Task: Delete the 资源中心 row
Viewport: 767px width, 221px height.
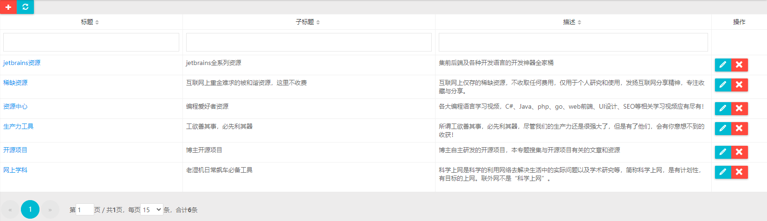Action: point(740,109)
